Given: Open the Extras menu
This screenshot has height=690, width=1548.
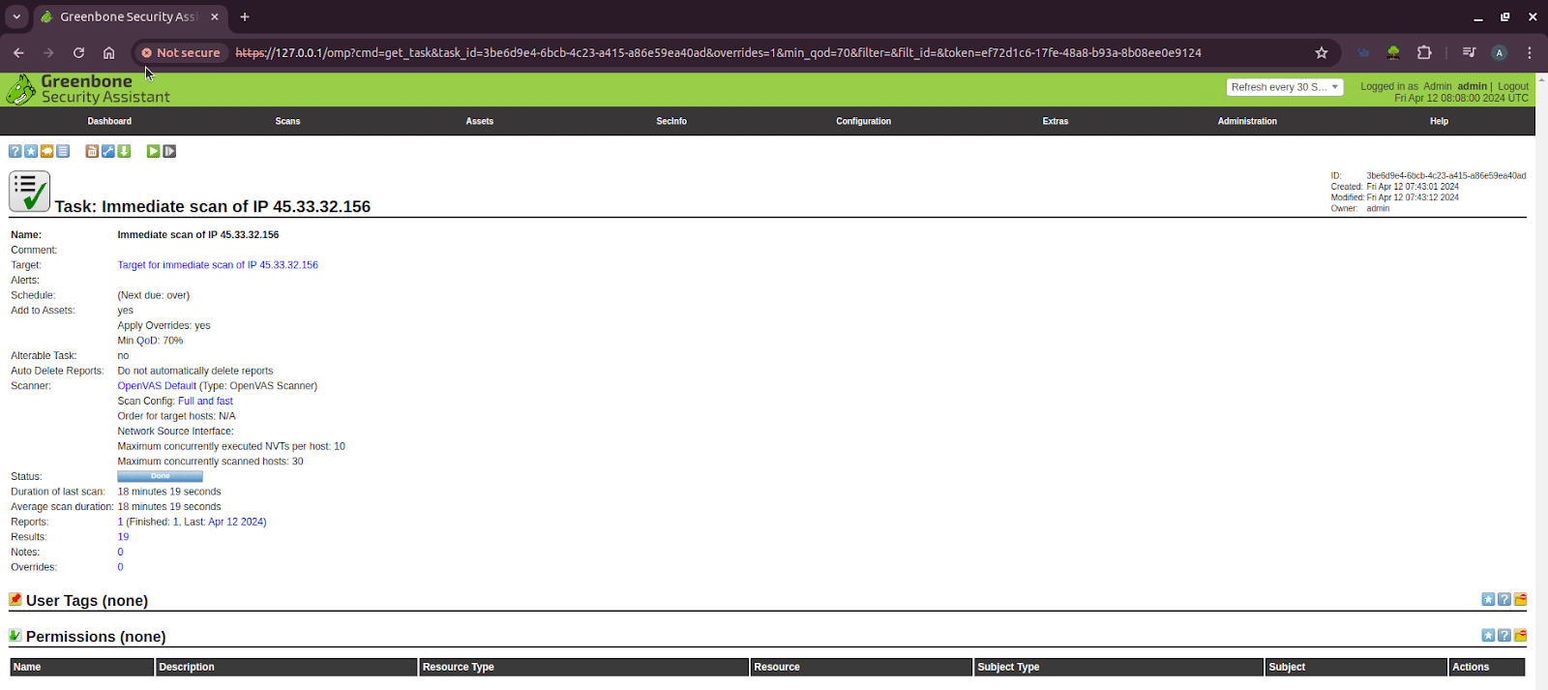Looking at the screenshot, I should coord(1056,121).
